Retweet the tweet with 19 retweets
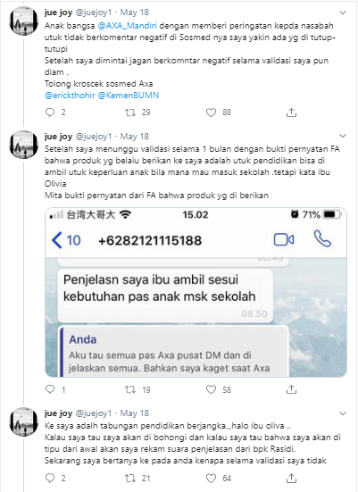This screenshot has height=492, width=358. coord(130,389)
